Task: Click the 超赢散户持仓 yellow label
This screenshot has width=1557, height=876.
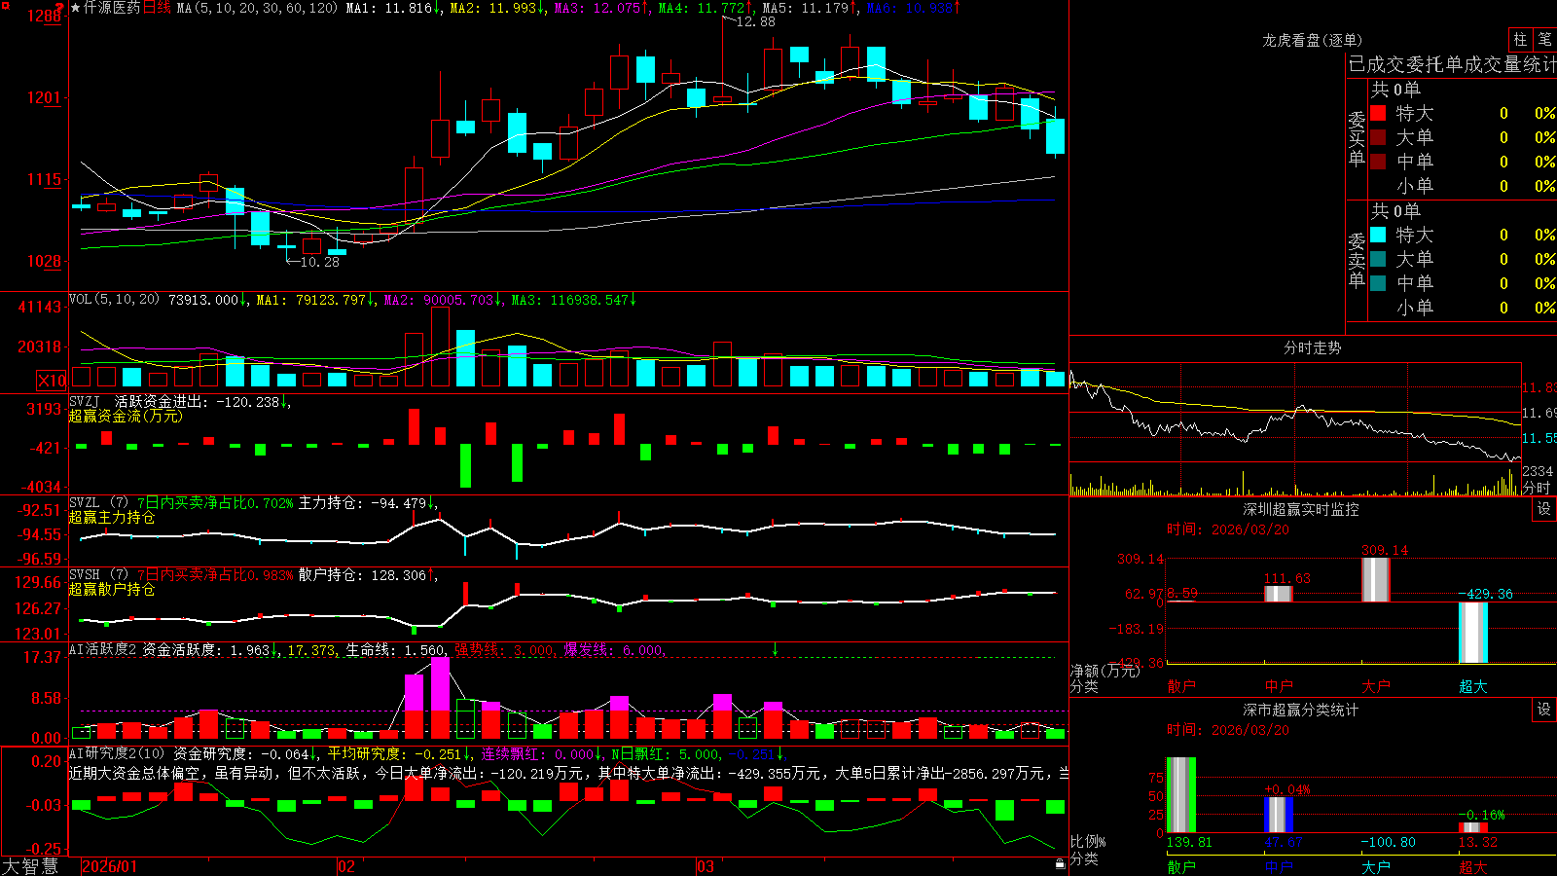Action: coord(112,589)
